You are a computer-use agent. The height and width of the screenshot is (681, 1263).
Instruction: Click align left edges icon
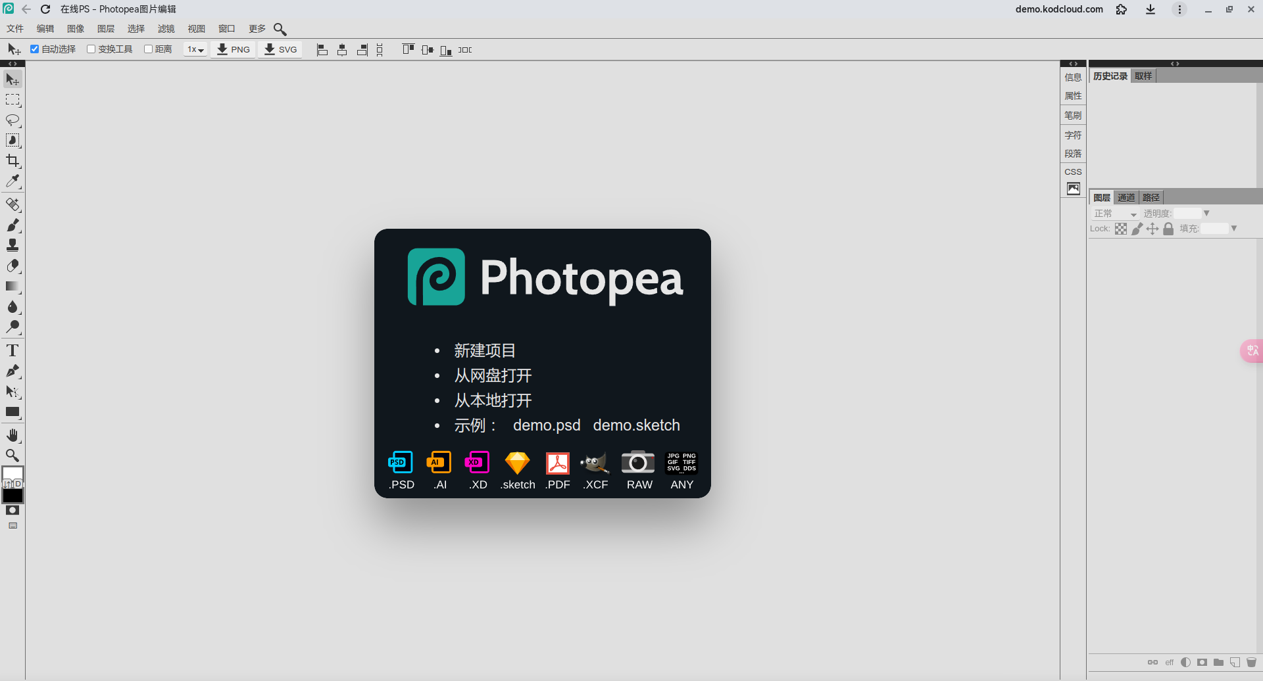pos(322,50)
